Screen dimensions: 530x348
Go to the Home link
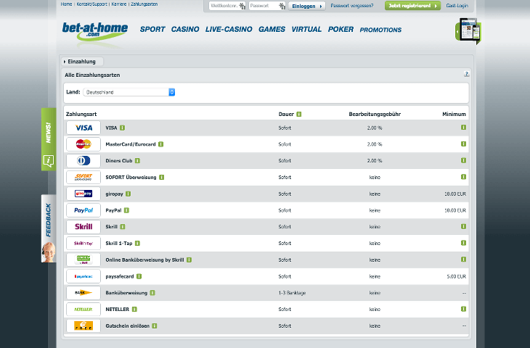[x=66, y=4]
